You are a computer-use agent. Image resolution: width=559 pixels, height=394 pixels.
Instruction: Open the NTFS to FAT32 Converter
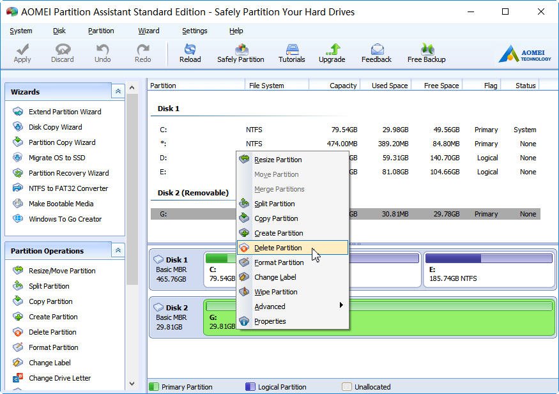[x=68, y=188]
